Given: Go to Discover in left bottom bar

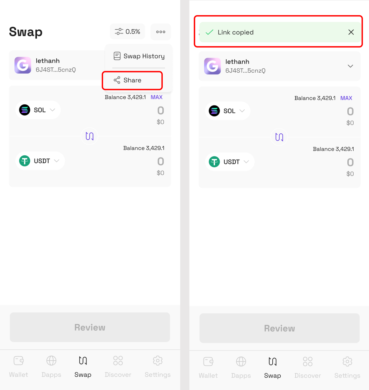Looking at the screenshot, I should coord(118,367).
